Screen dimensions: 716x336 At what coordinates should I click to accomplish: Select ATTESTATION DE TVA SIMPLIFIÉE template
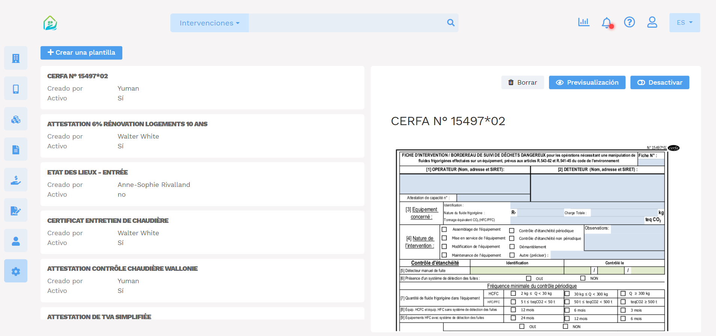point(202,314)
